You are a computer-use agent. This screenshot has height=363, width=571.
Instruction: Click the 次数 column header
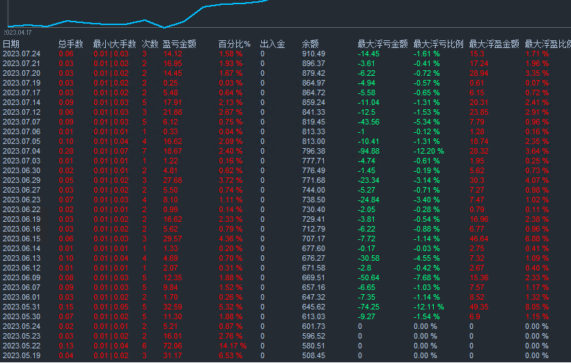click(150, 44)
